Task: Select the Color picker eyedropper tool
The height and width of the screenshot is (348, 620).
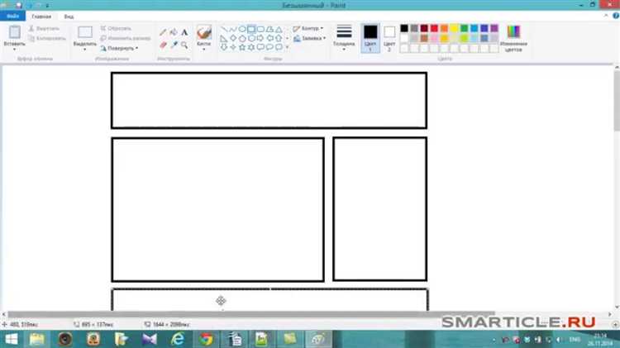Action: click(174, 45)
